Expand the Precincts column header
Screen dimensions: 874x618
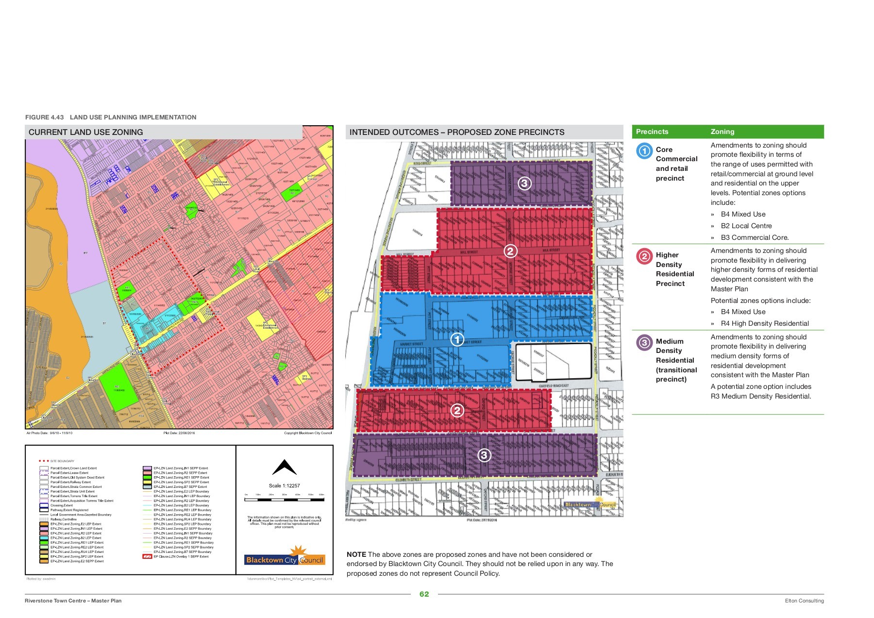click(651, 132)
